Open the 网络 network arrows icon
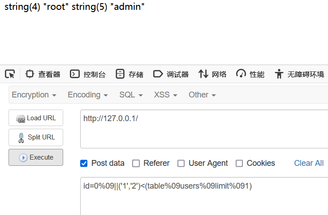Screen dimensions: 328x215 pyautogui.click(x=203, y=74)
